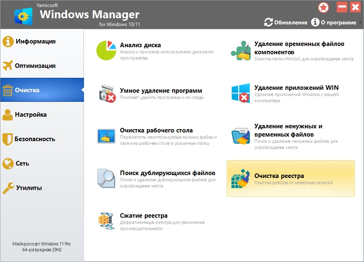
Task: Open Умное удаление программ uninstaller icon
Action: [x=107, y=93]
